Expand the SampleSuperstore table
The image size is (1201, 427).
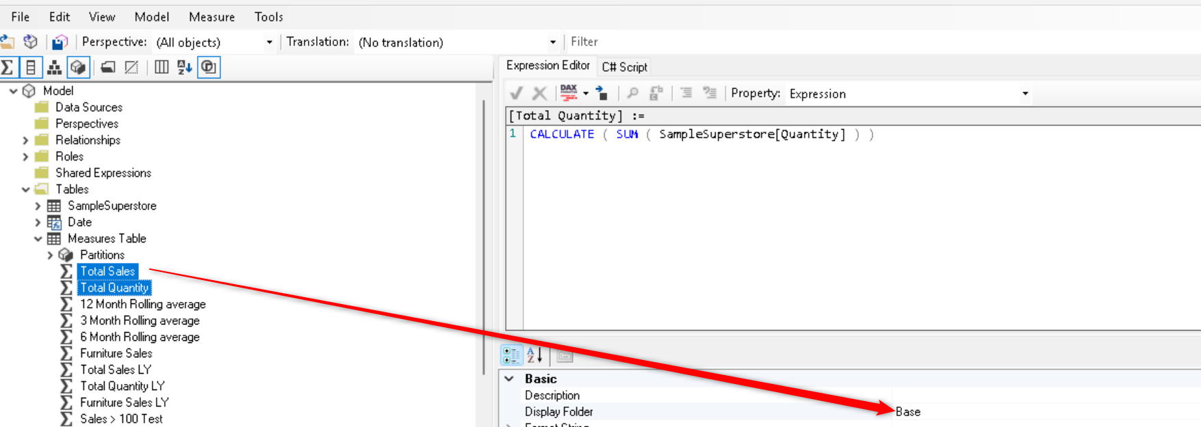(38, 206)
